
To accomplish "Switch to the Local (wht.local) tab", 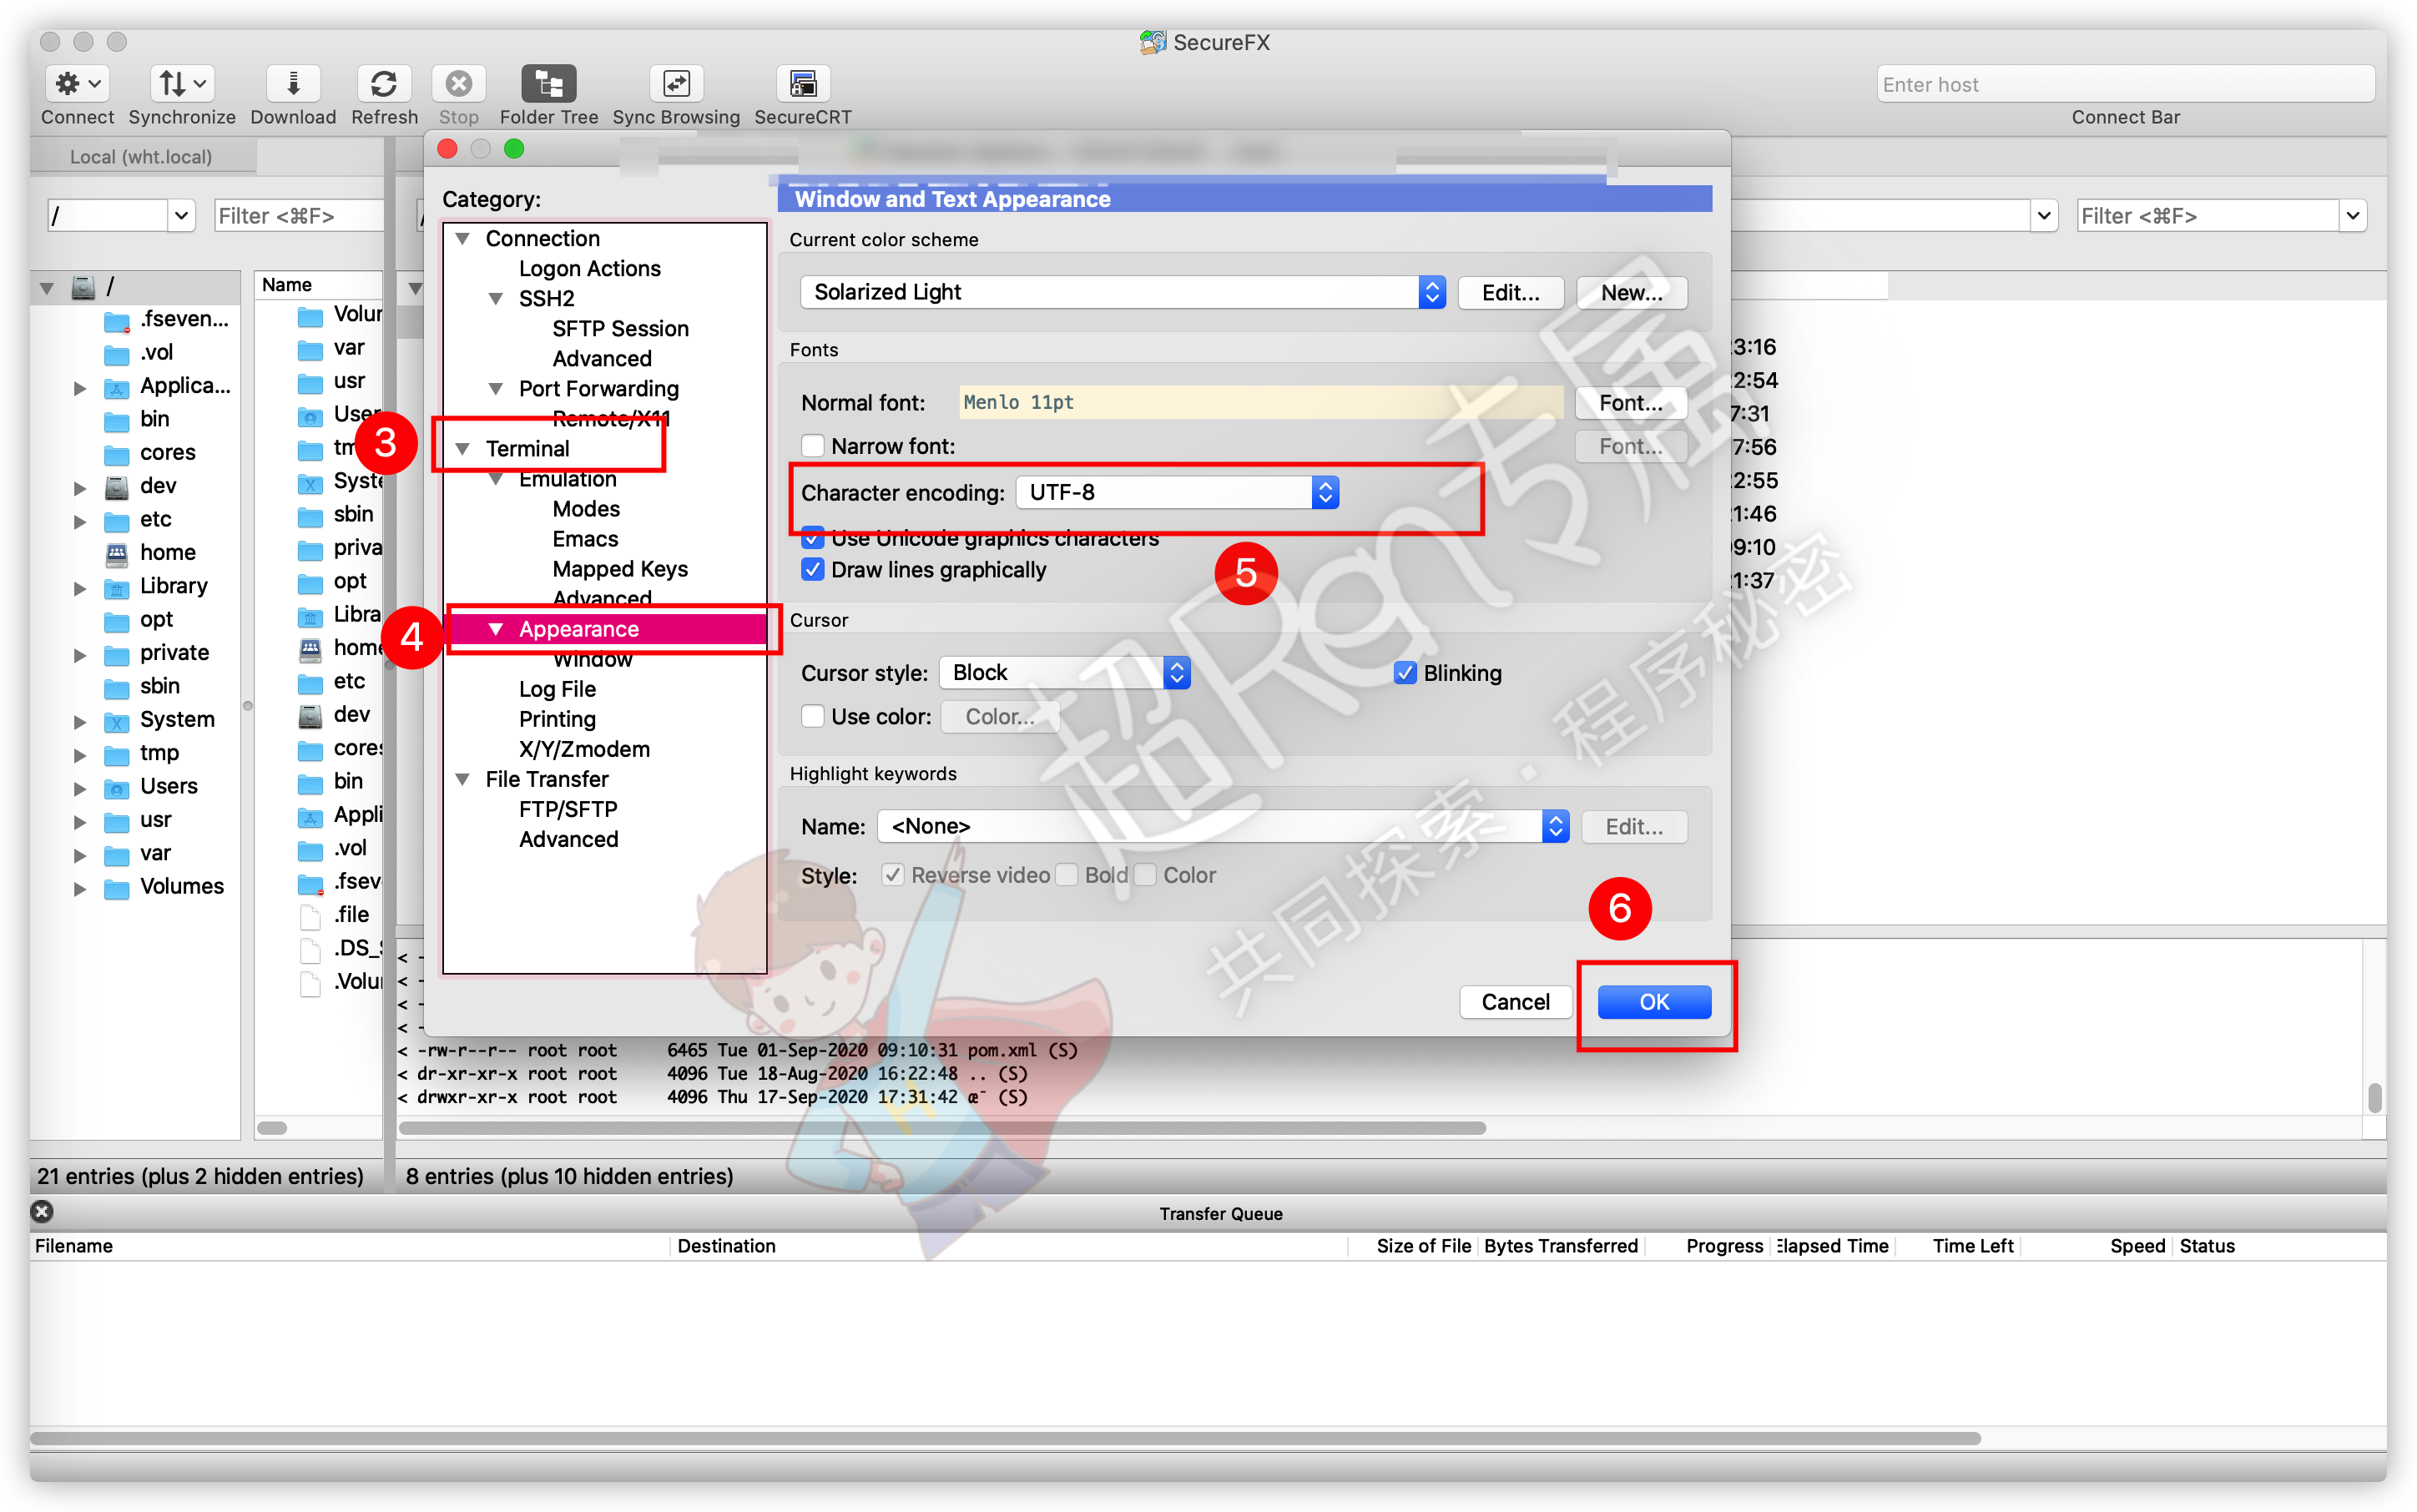I will click(x=141, y=156).
